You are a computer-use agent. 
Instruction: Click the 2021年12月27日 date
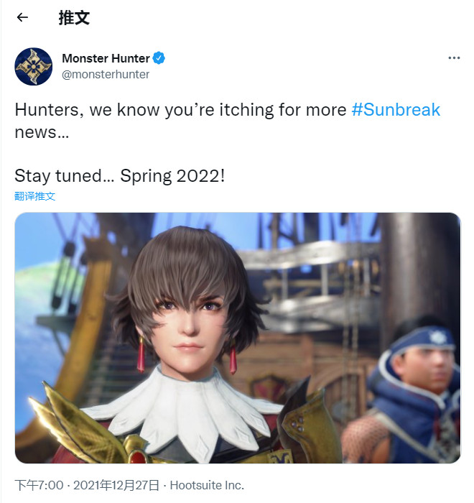[x=116, y=485]
